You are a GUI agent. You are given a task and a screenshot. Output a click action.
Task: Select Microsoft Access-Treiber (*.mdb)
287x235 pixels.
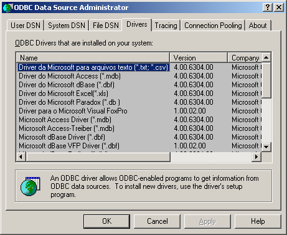(x=67, y=128)
